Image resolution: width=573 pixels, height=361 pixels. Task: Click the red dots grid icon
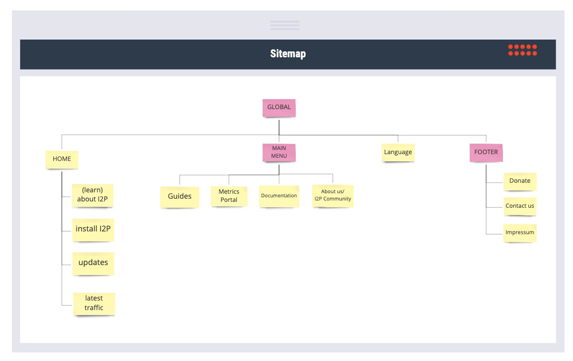(x=522, y=50)
